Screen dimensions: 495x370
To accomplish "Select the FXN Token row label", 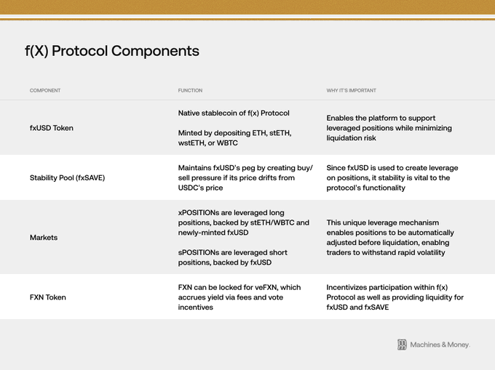I will (x=47, y=297).
